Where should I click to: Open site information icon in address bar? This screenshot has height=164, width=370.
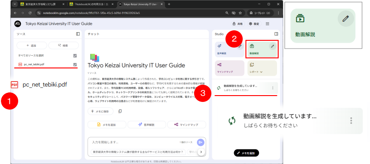(x=40, y=13)
